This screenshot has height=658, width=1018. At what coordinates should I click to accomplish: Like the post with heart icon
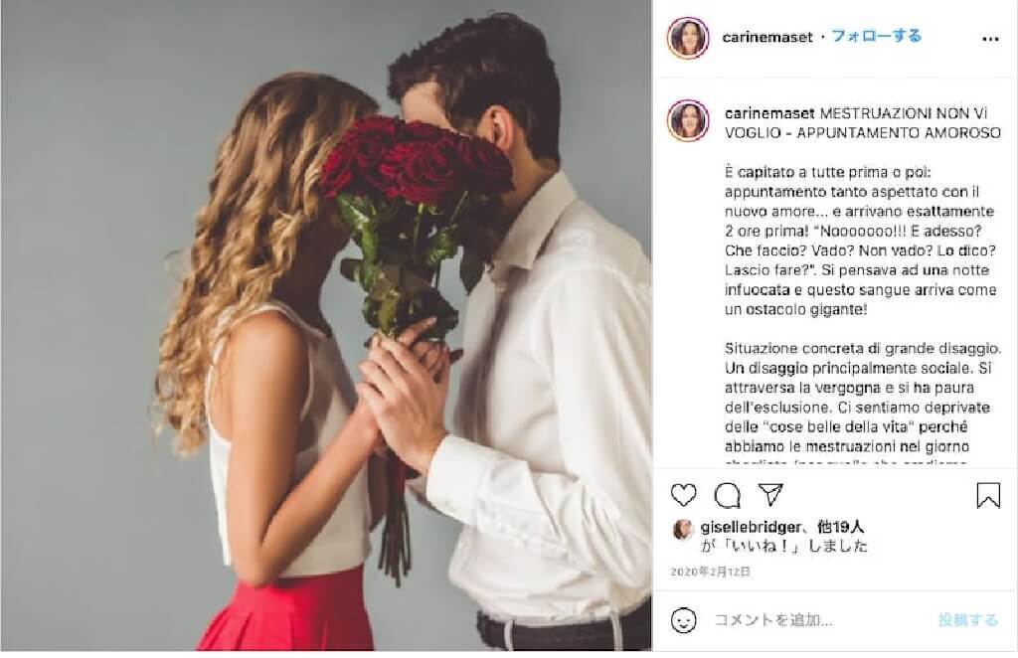point(684,495)
